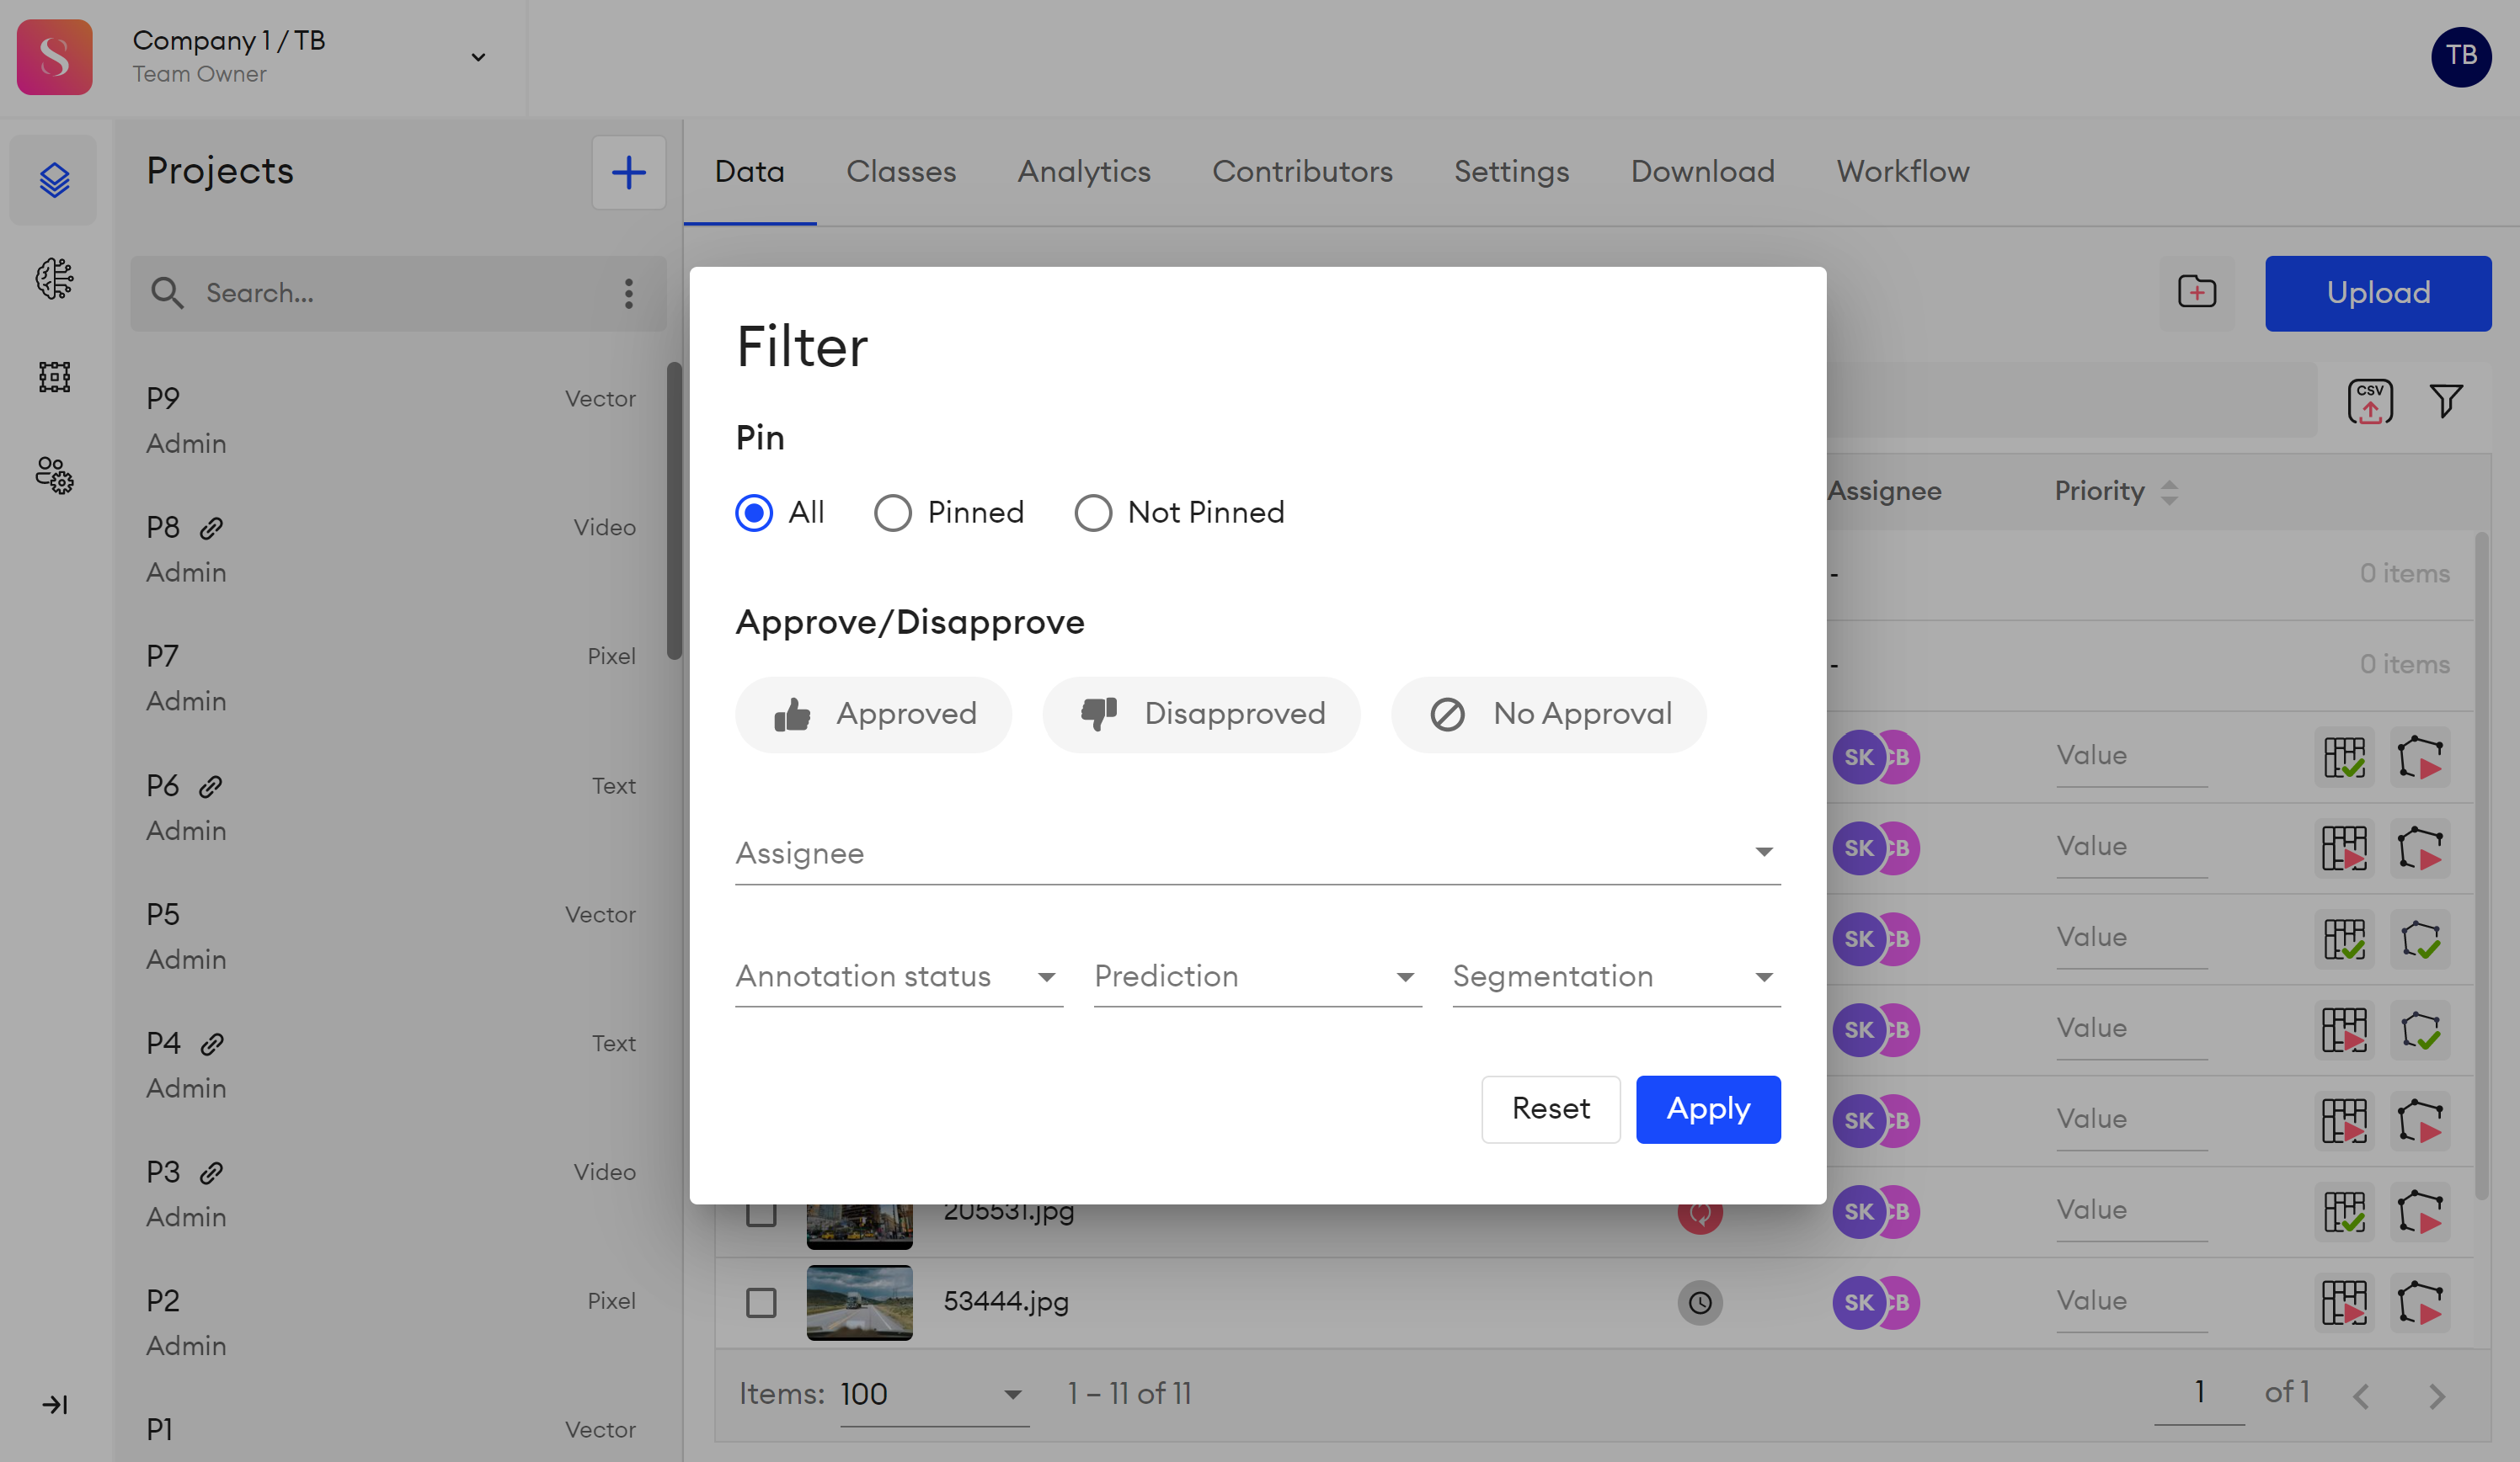Click the Reset button
Screen dimensions: 2520x1462
1551,1108
